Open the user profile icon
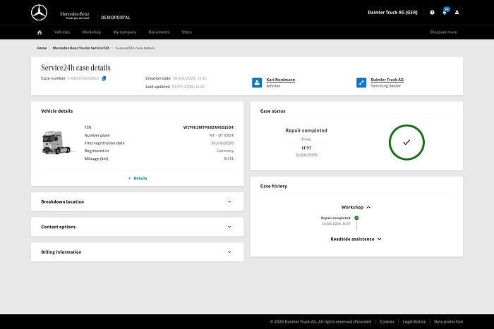The height and width of the screenshot is (329, 494). coord(457,12)
